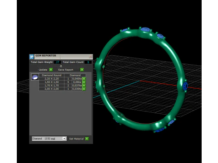
Task: Select the '2,00 X 2,00' size cell
Action: click(x=52, y=89)
